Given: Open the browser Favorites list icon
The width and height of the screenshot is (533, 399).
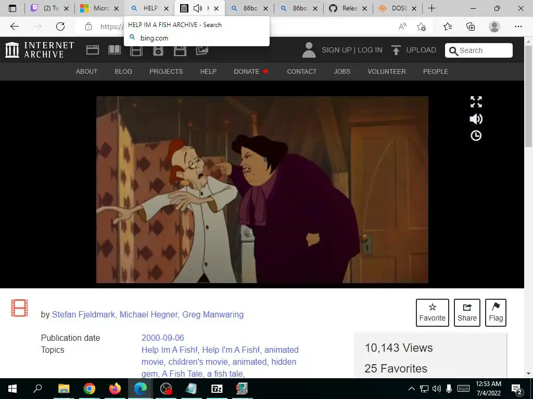Looking at the screenshot, I should tap(448, 26).
